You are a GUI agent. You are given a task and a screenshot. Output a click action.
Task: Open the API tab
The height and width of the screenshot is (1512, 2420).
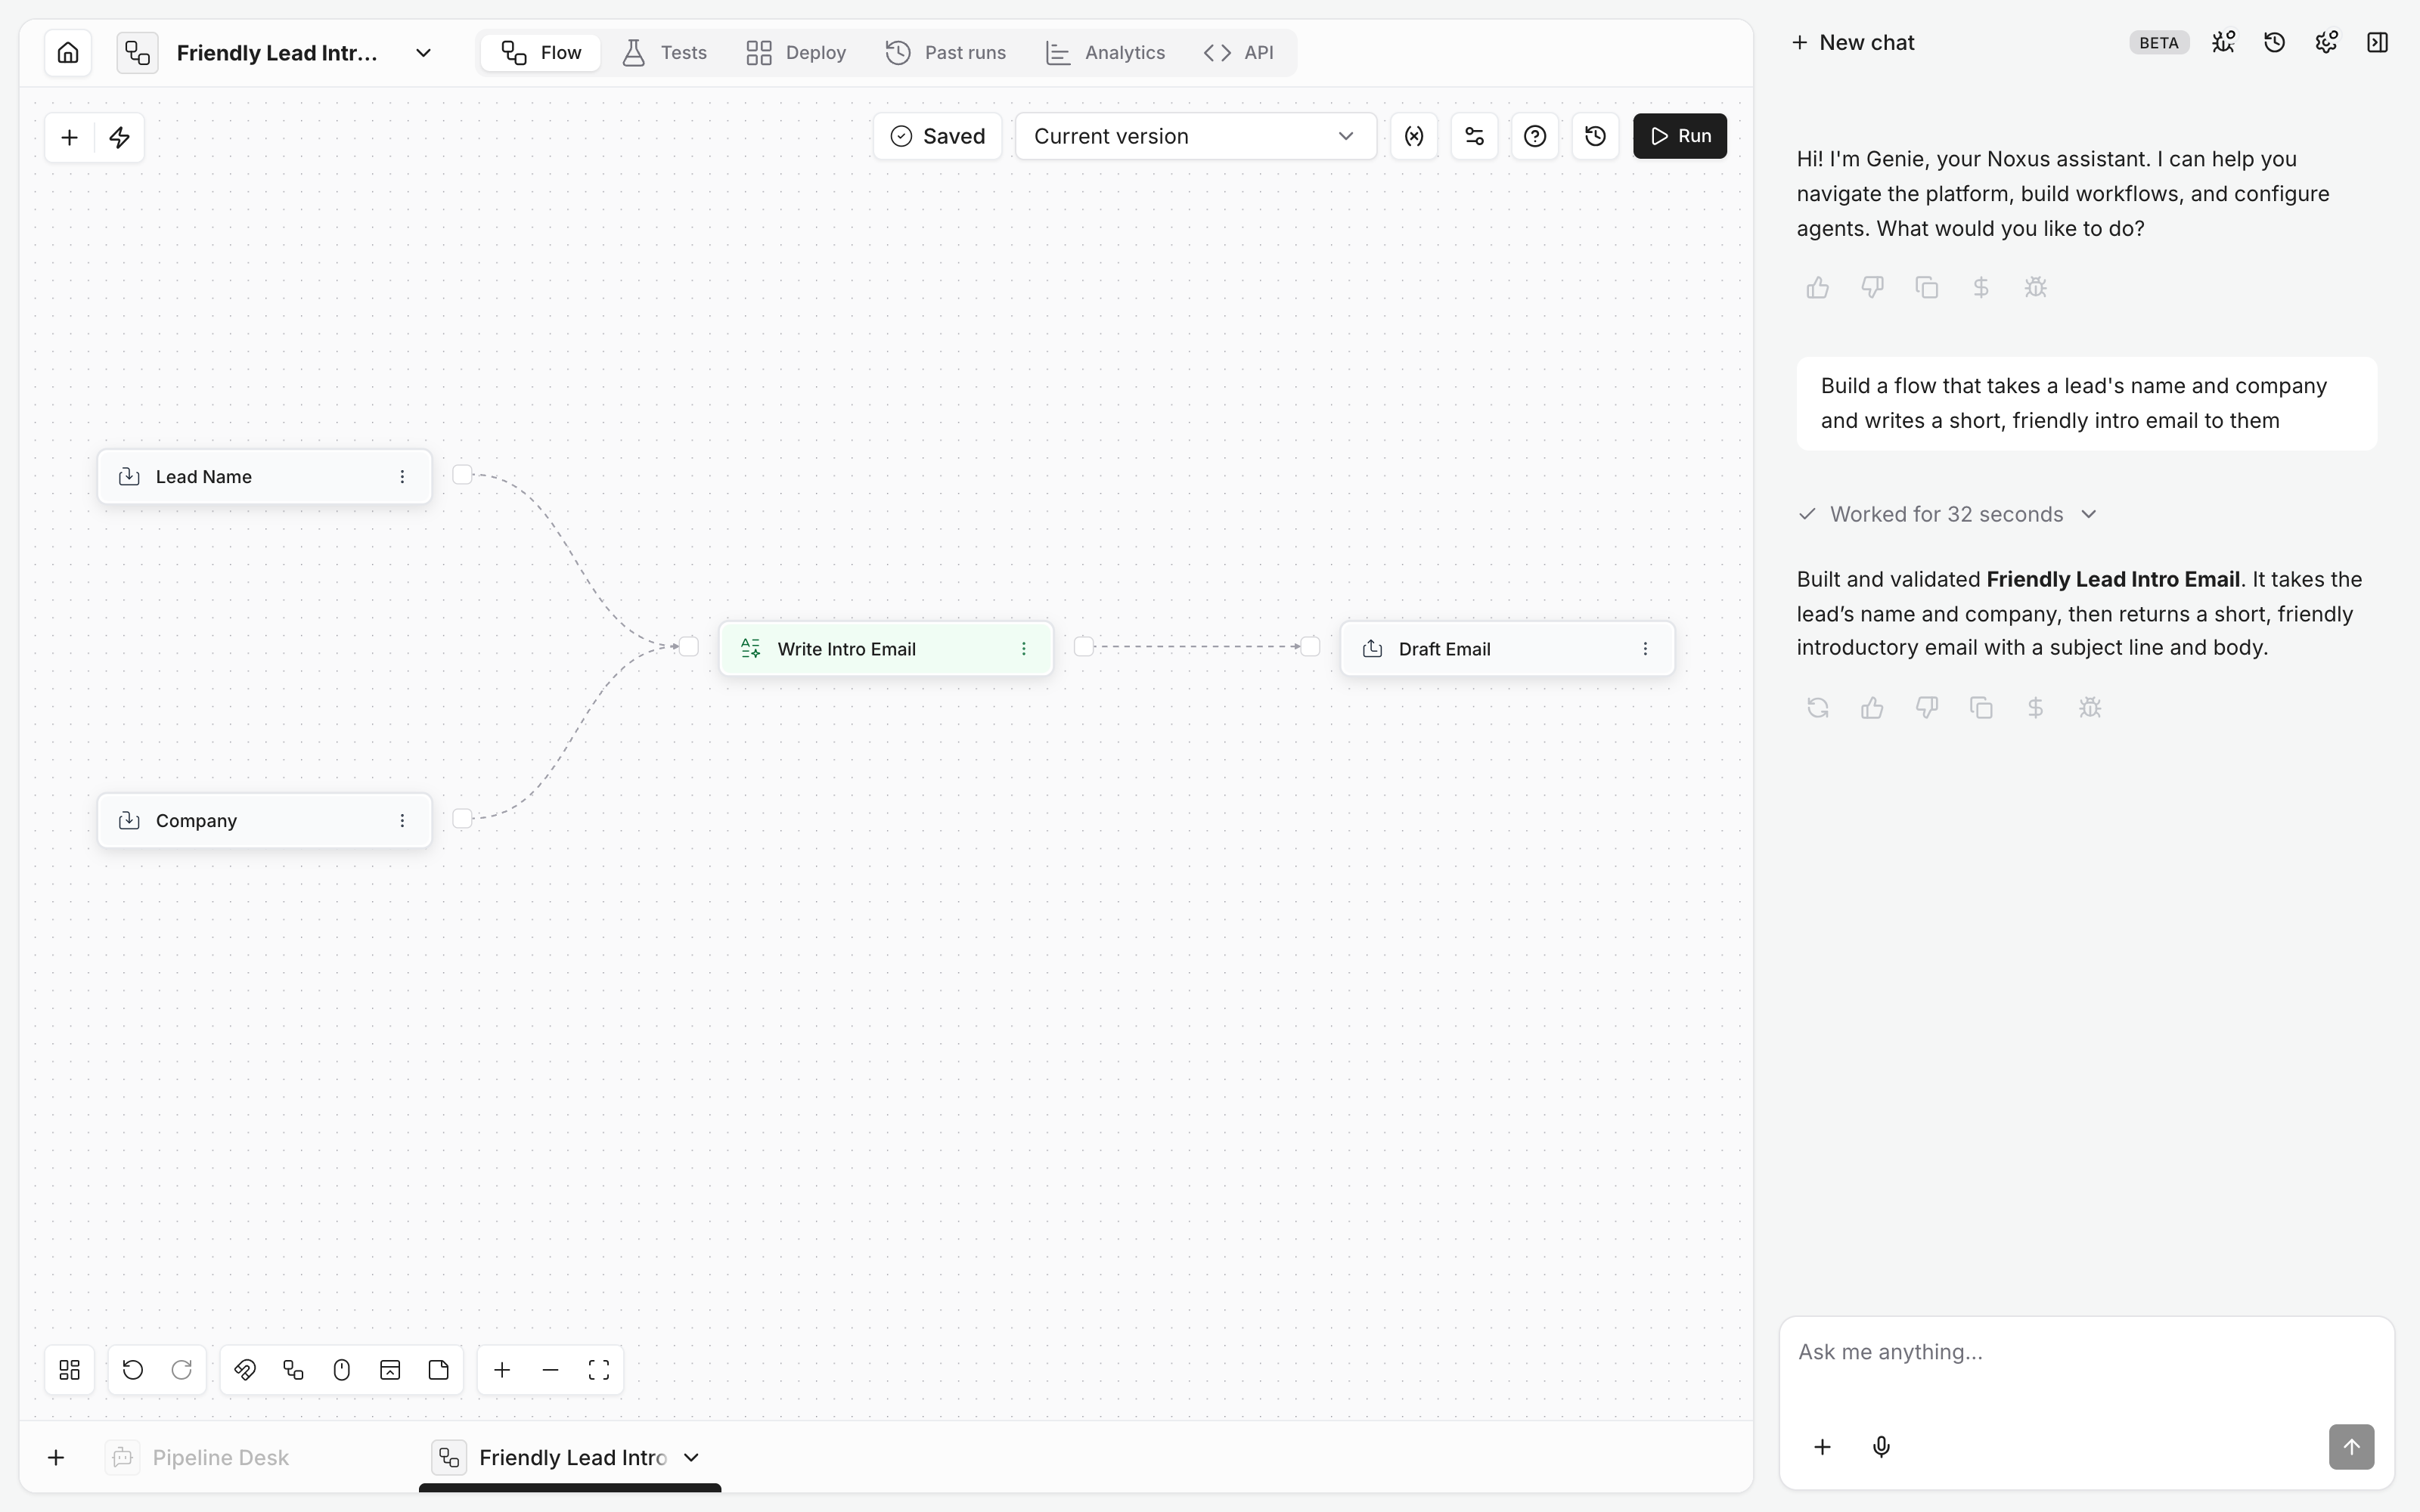1239,52
